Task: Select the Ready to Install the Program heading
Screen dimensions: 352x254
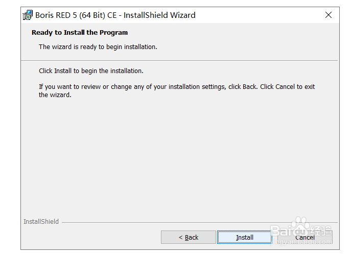Action: 80,33
